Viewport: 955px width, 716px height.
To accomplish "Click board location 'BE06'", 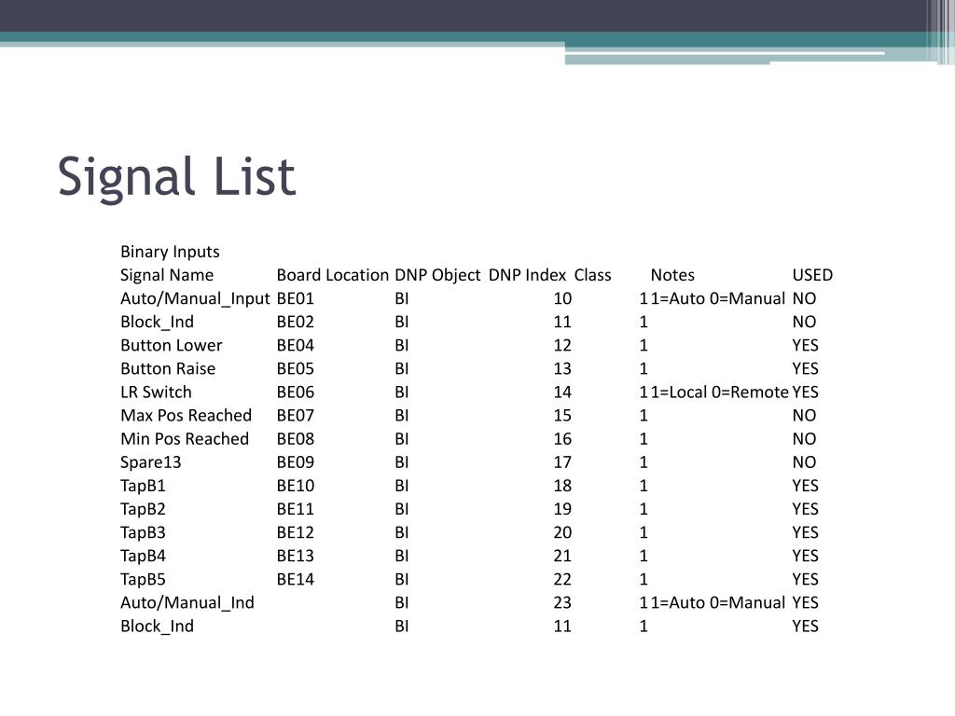I will pos(296,392).
